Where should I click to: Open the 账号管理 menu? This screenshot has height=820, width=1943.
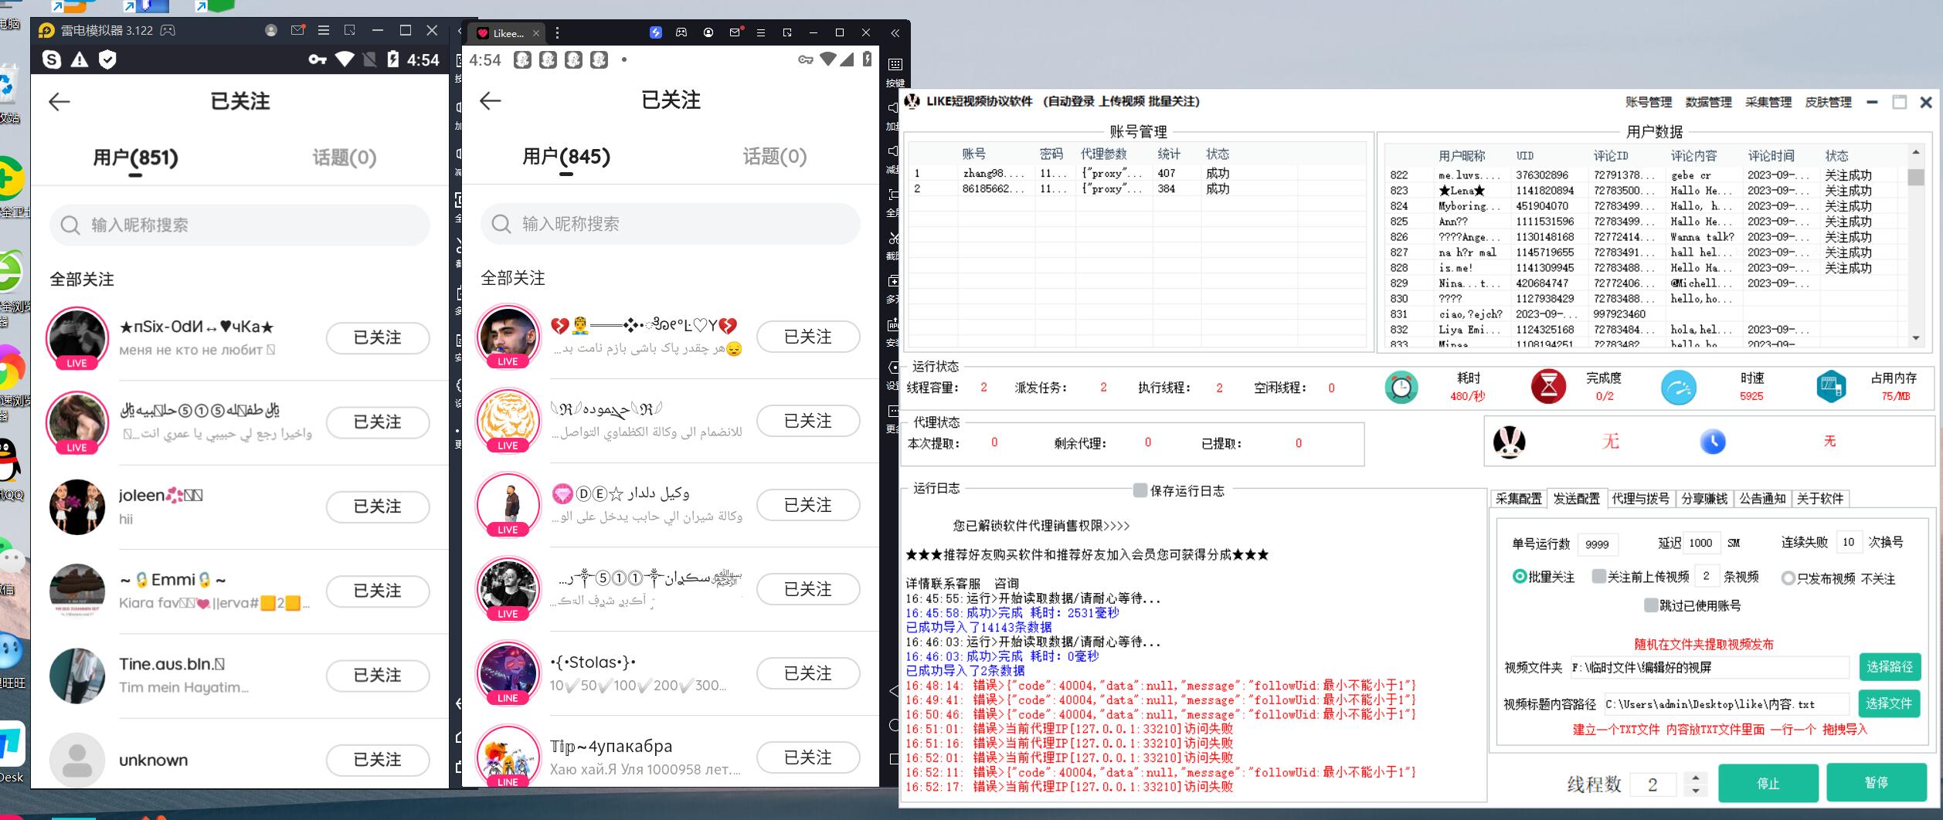coord(1648,102)
